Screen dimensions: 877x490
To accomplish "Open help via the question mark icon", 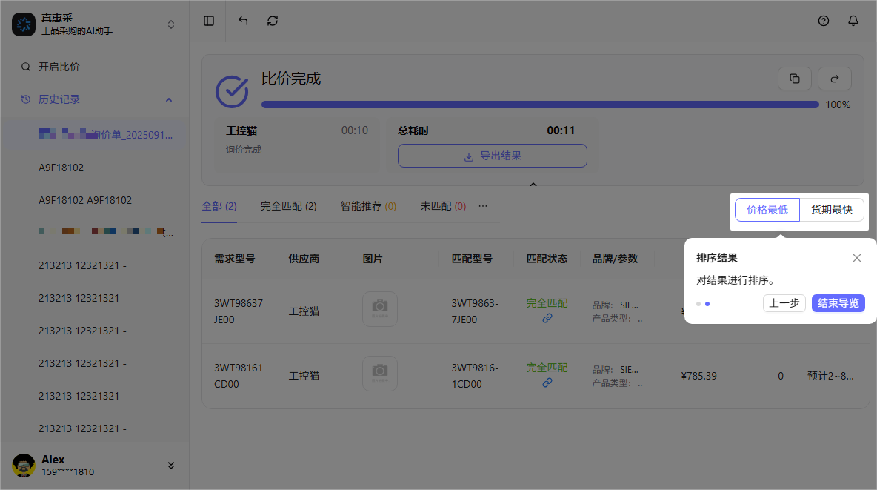I will point(824,21).
